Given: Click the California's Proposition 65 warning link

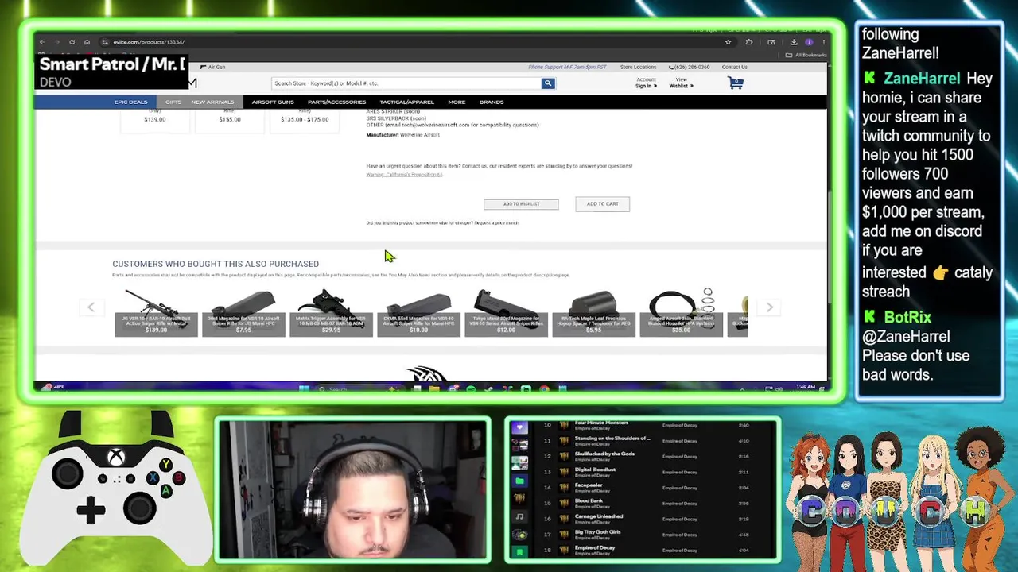Looking at the screenshot, I should pyautogui.click(x=404, y=175).
